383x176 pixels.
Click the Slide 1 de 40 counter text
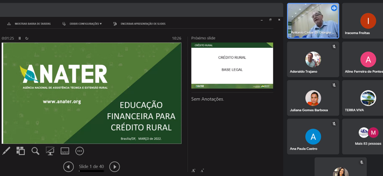click(91, 167)
